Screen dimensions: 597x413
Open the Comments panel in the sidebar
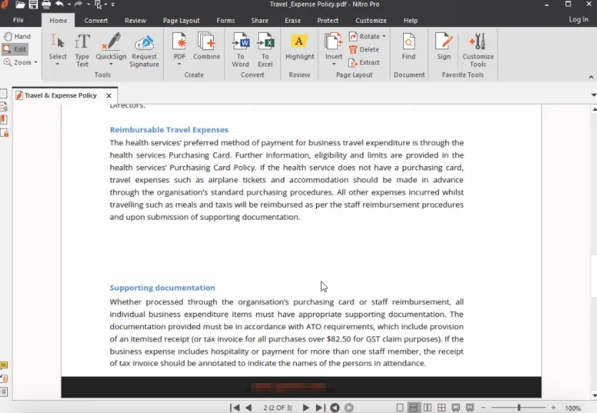click(4, 366)
